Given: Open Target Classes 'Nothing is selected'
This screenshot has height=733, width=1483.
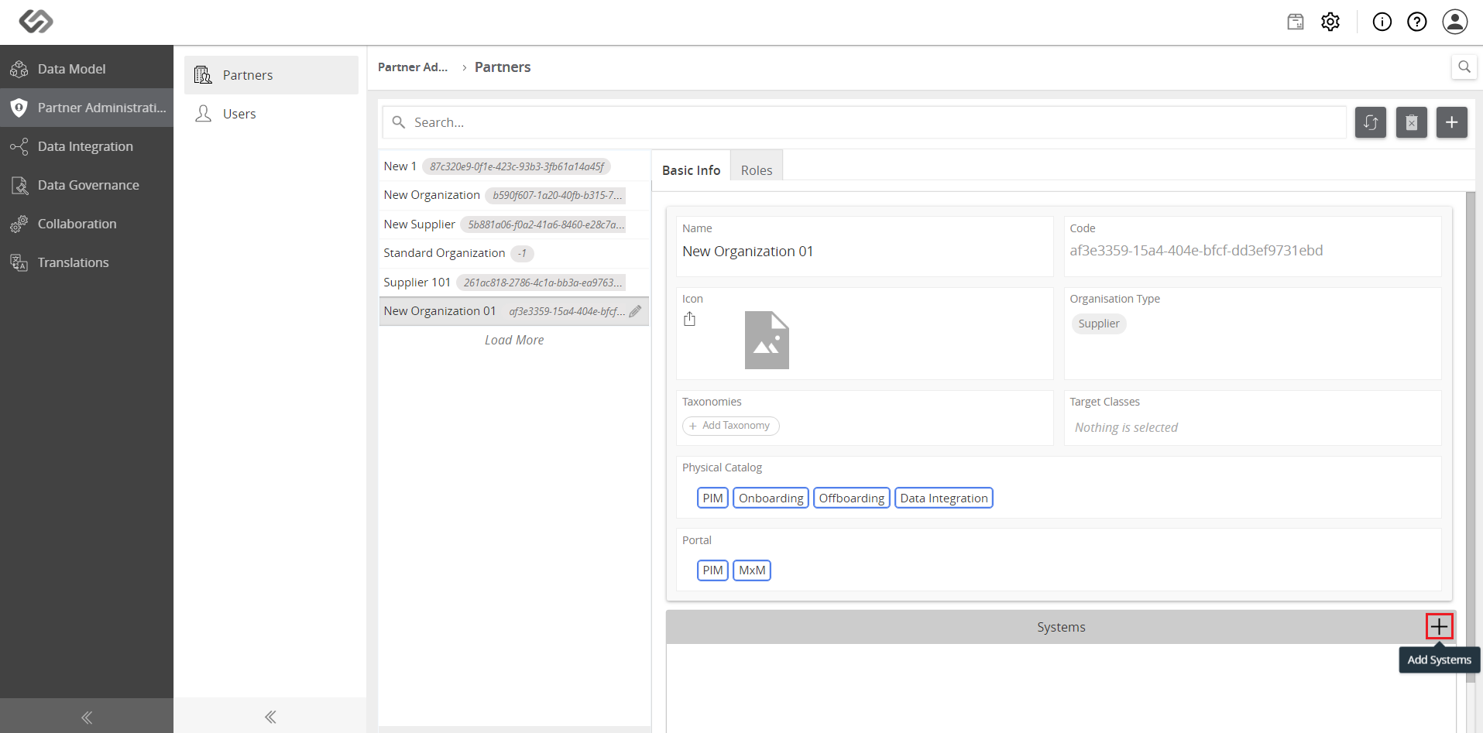Looking at the screenshot, I should (1126, 428).
